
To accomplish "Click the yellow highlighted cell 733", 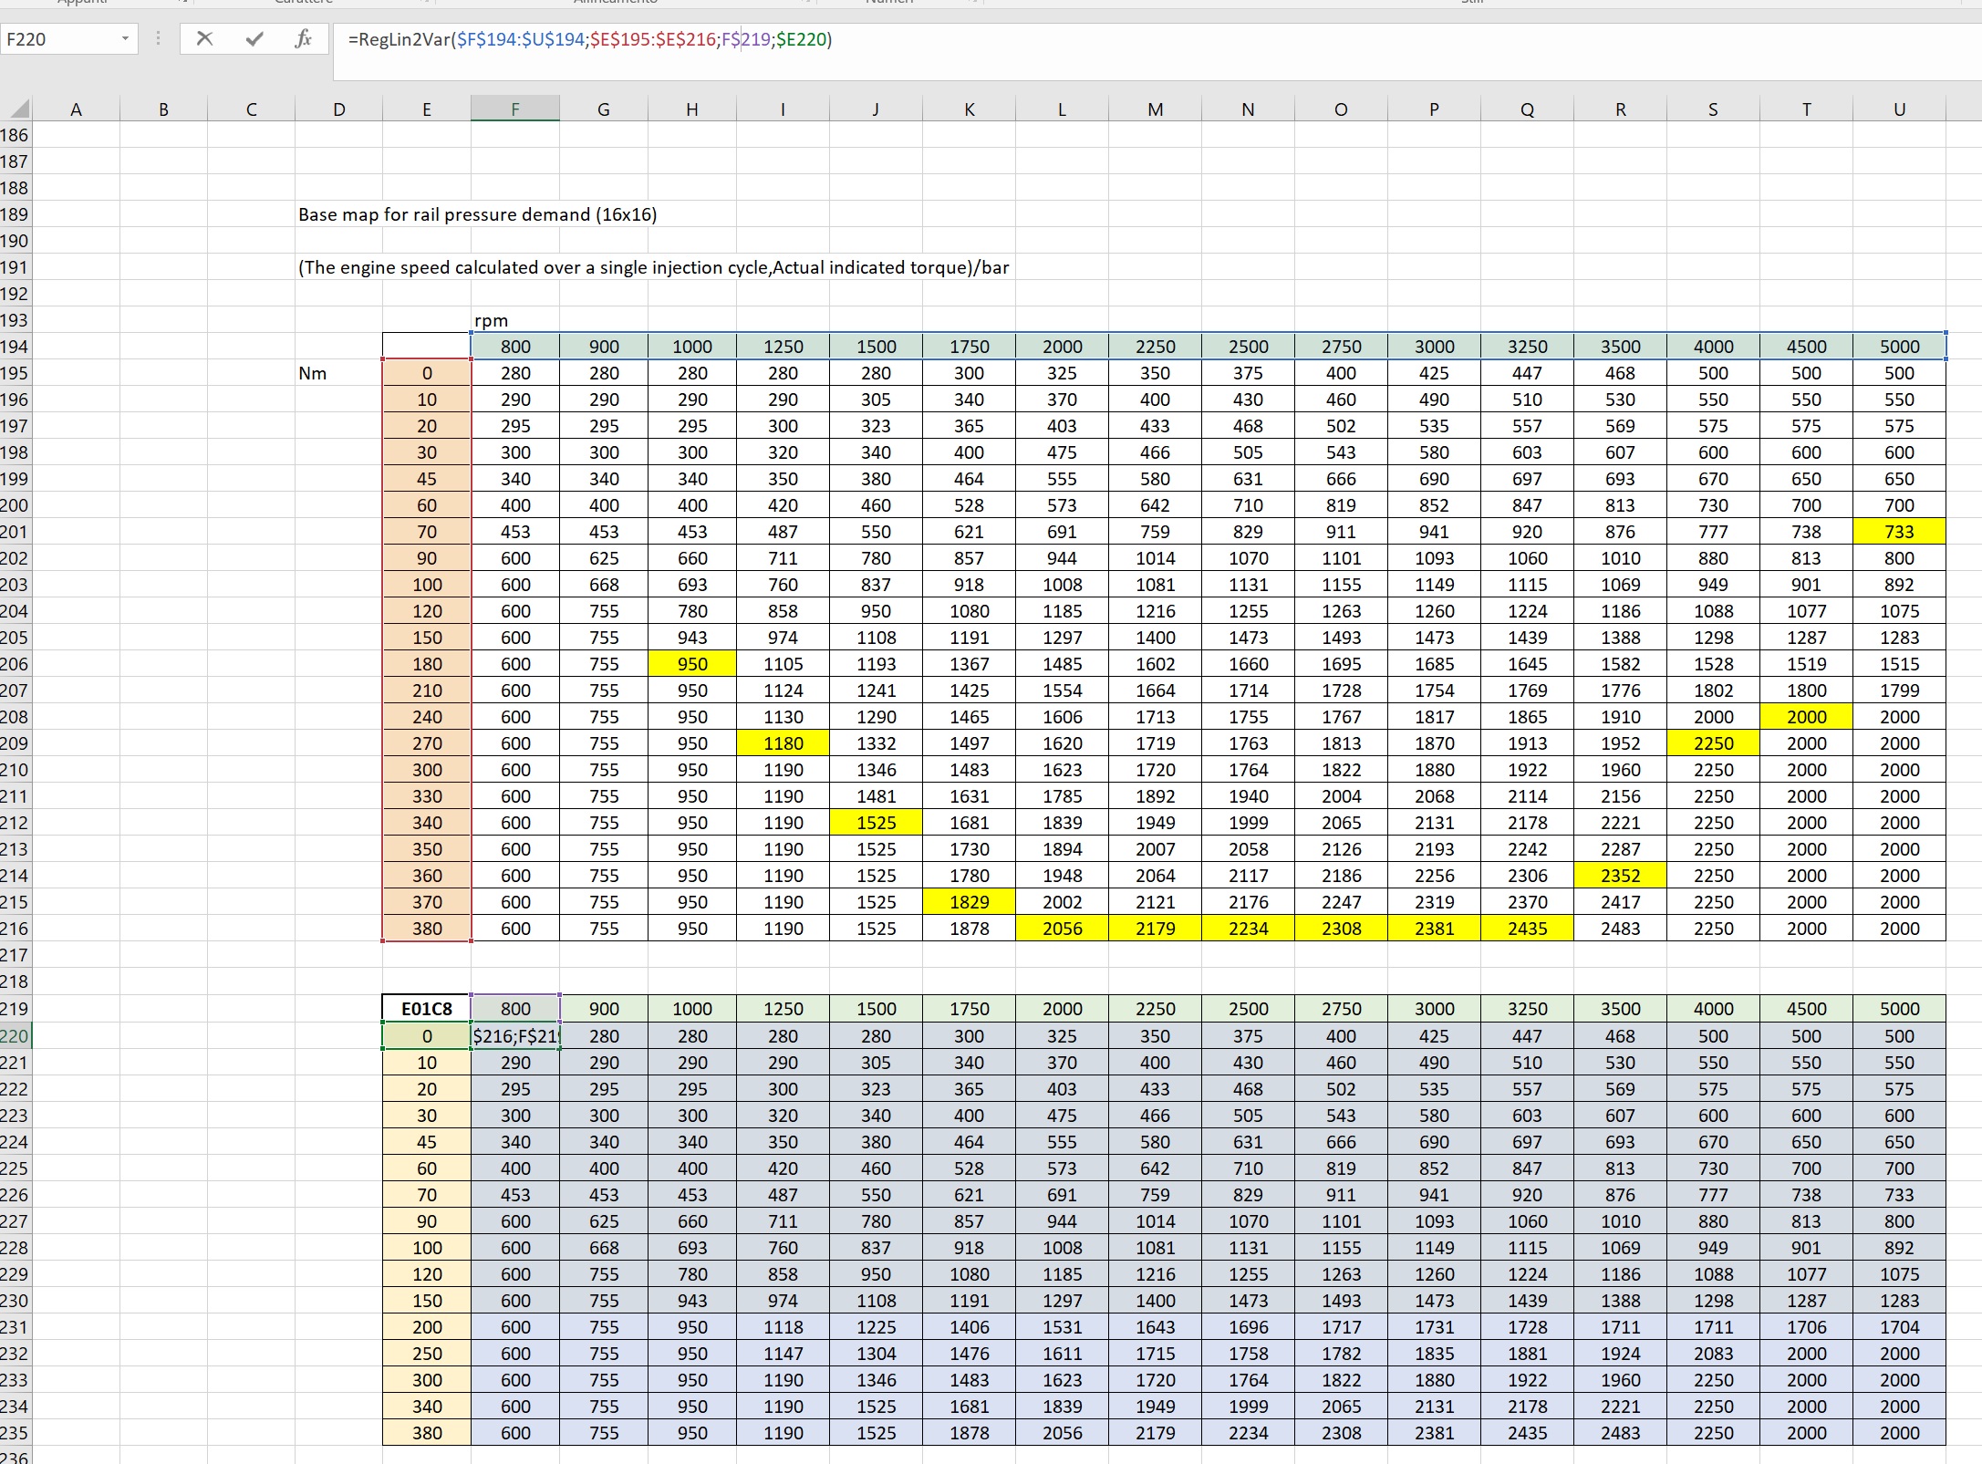I will point(1899,532).
